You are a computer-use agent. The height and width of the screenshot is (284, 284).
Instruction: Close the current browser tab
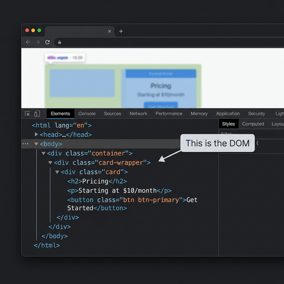point(110,31)
